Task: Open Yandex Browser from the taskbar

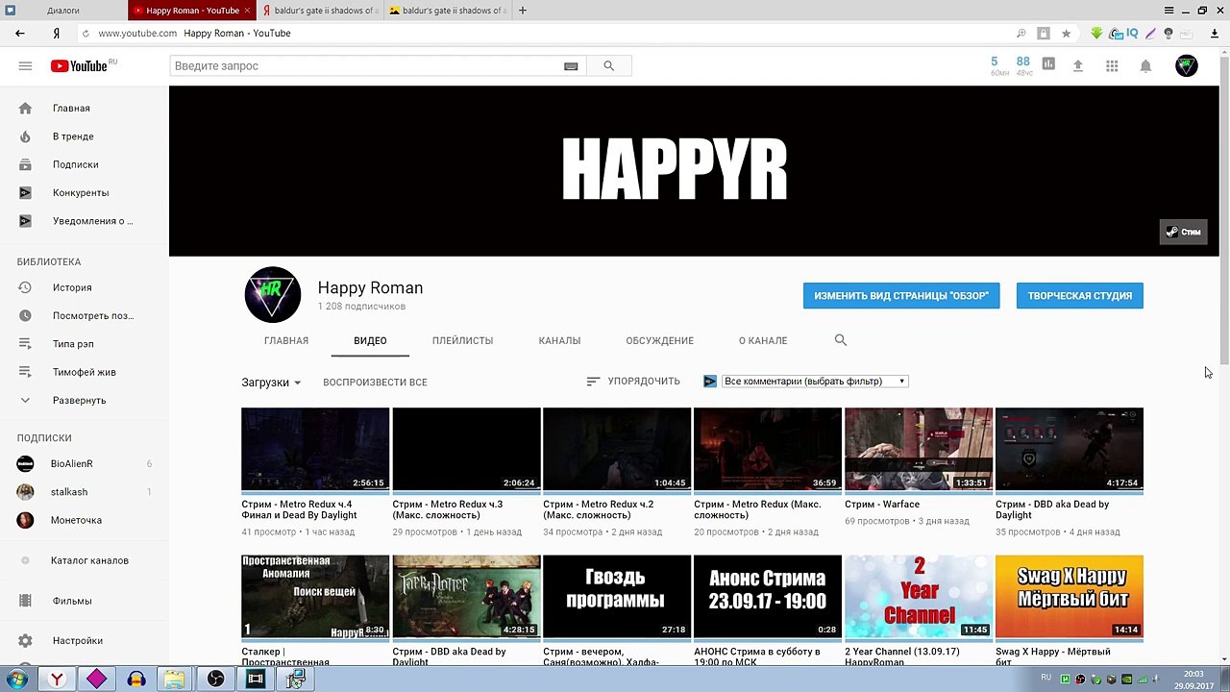Action: tap(57, 680)
